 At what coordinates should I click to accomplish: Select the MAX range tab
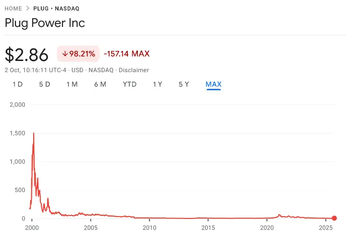click(x=213, y=85)
